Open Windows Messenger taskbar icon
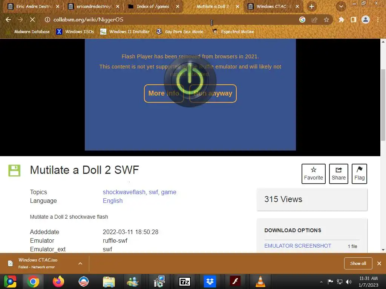Viewport: 386px width, 289px height. pyautogui.click(x=133, y=282)
